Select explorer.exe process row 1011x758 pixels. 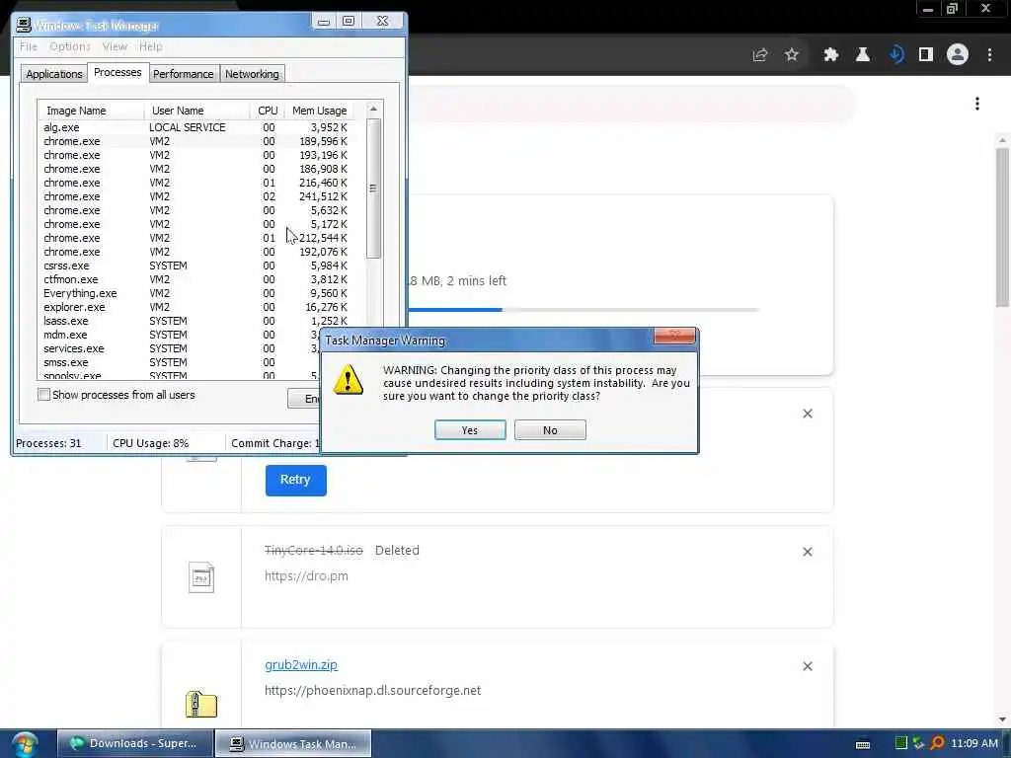195,307
